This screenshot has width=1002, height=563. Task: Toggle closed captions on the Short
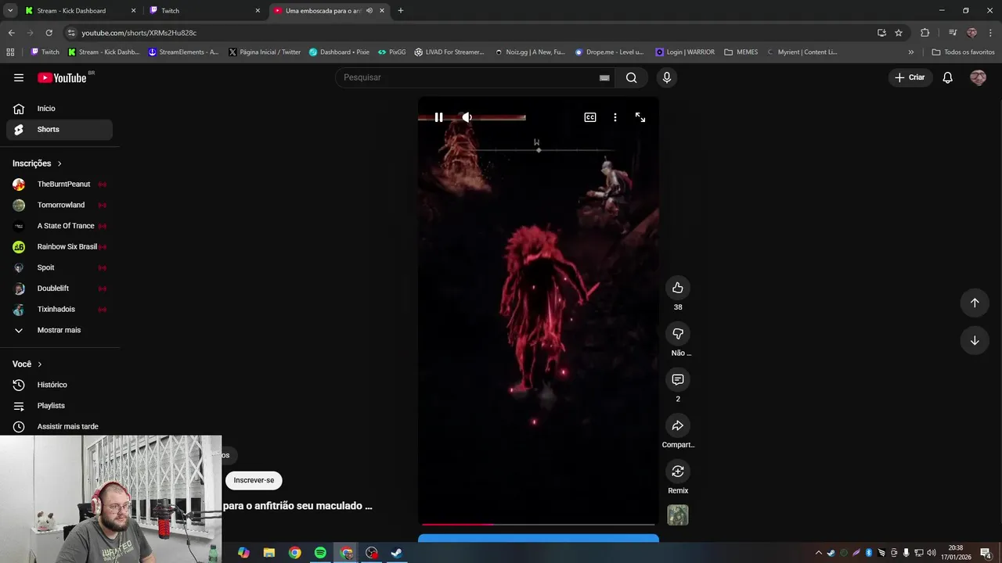click(590, 117)
